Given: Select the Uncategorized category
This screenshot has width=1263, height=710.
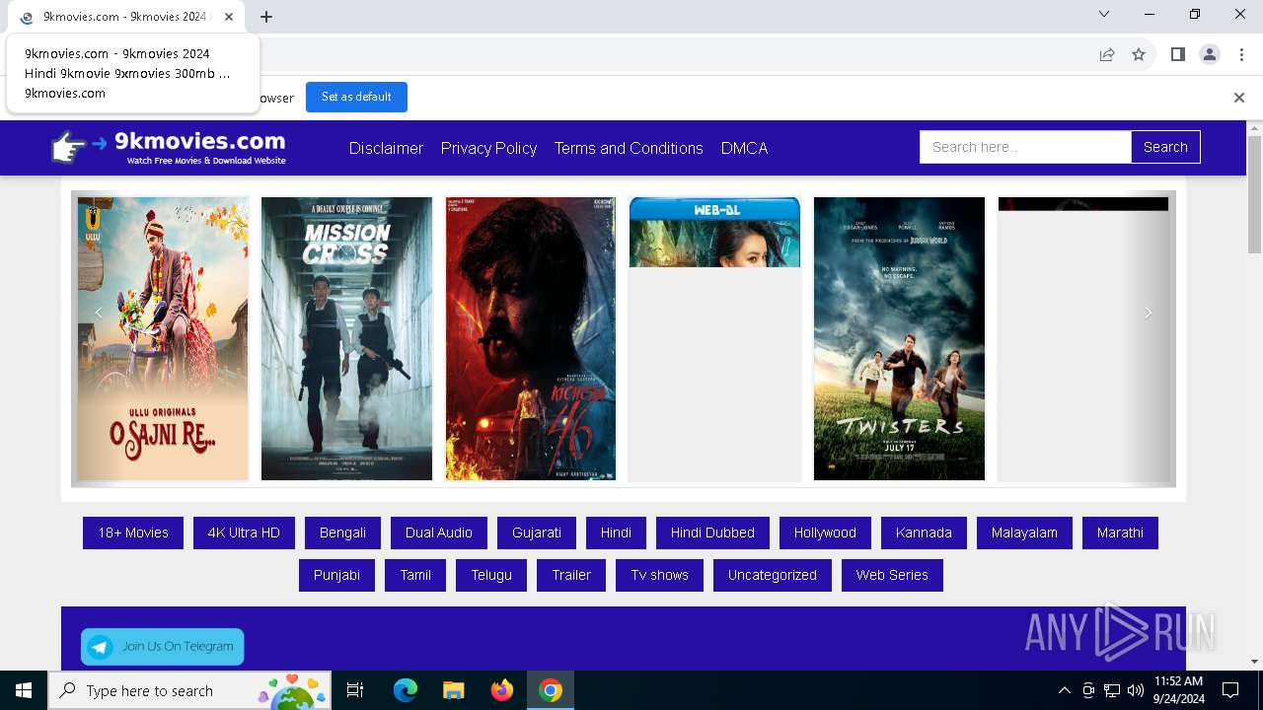Looking at the screenshot, I should (x=773, y=575).
